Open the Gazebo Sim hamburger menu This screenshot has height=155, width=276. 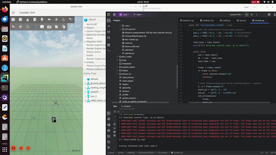[x=13, y=13]
